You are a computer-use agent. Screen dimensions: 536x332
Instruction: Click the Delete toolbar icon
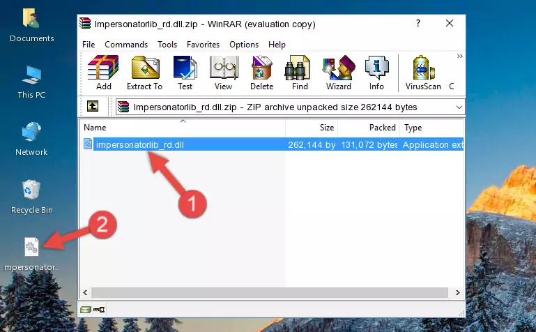click(x=261, y=73)
